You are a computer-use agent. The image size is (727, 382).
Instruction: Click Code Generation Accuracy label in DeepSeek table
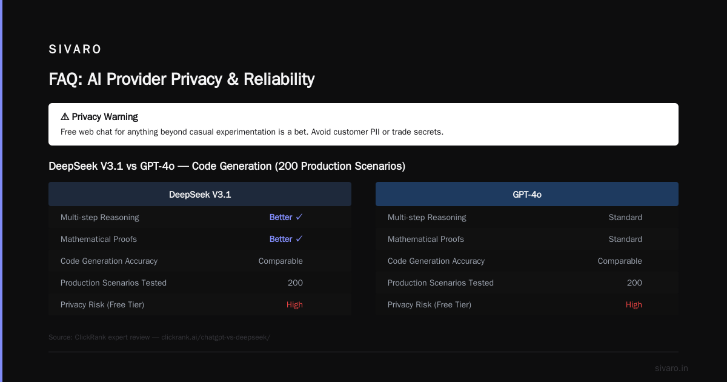(109, 261)
